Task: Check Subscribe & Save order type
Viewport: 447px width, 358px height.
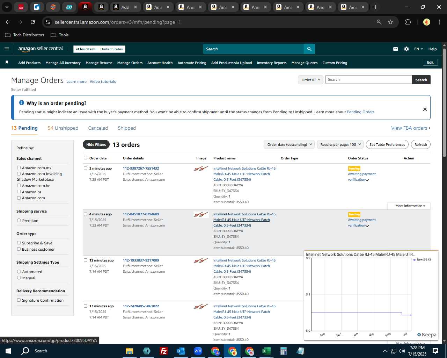Action: [19, 243]
